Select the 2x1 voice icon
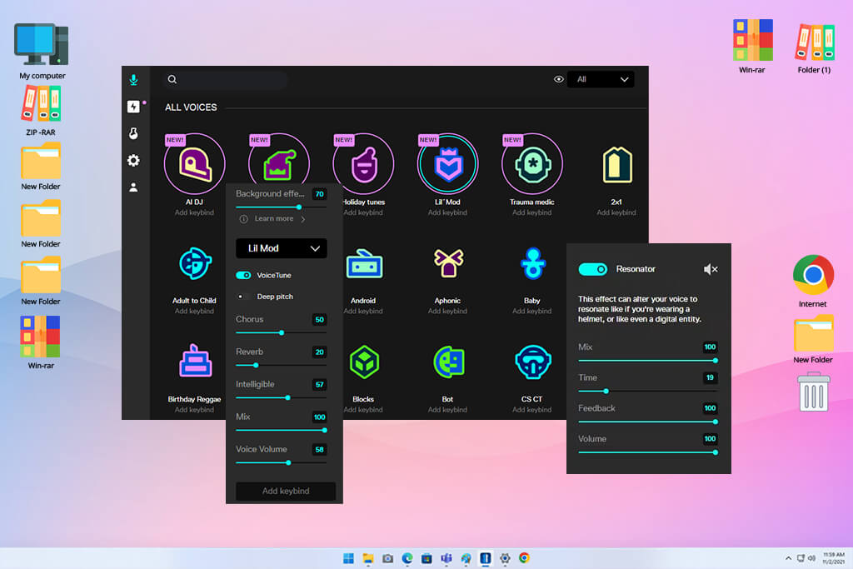853x569 pixels. [617, 165]
